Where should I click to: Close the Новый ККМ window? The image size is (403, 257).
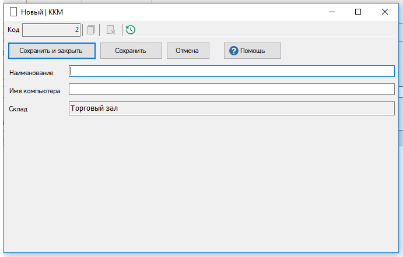tap(385, 12)
